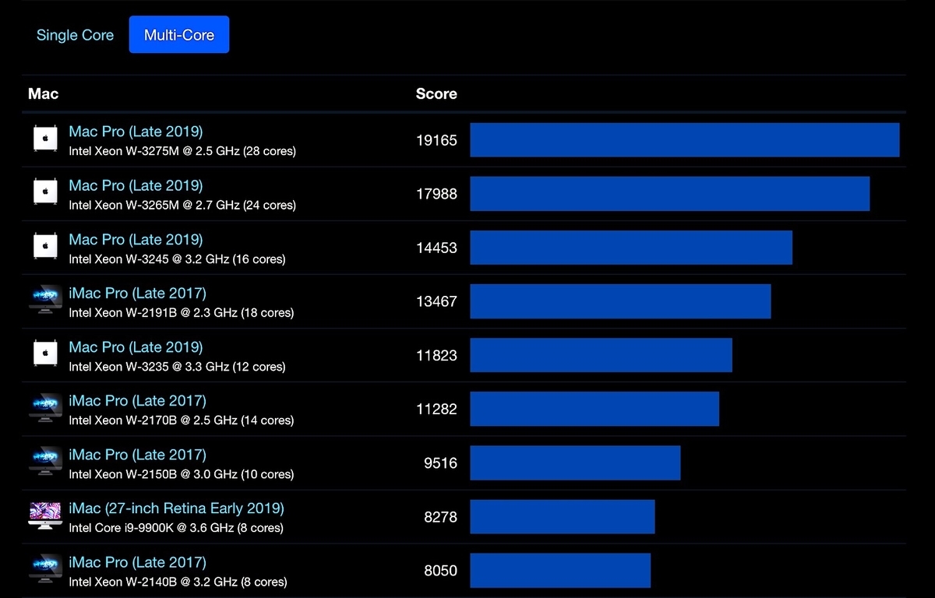
Task: Open iMac (27-inch Retina Early 2019) link
Action: (x=176, y=508)
